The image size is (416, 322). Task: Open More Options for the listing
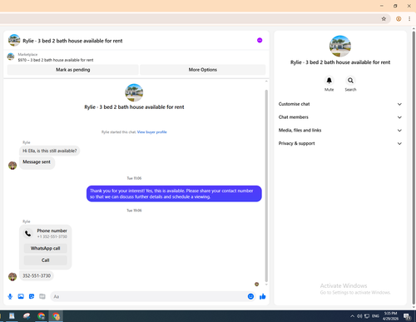[203, 70]
